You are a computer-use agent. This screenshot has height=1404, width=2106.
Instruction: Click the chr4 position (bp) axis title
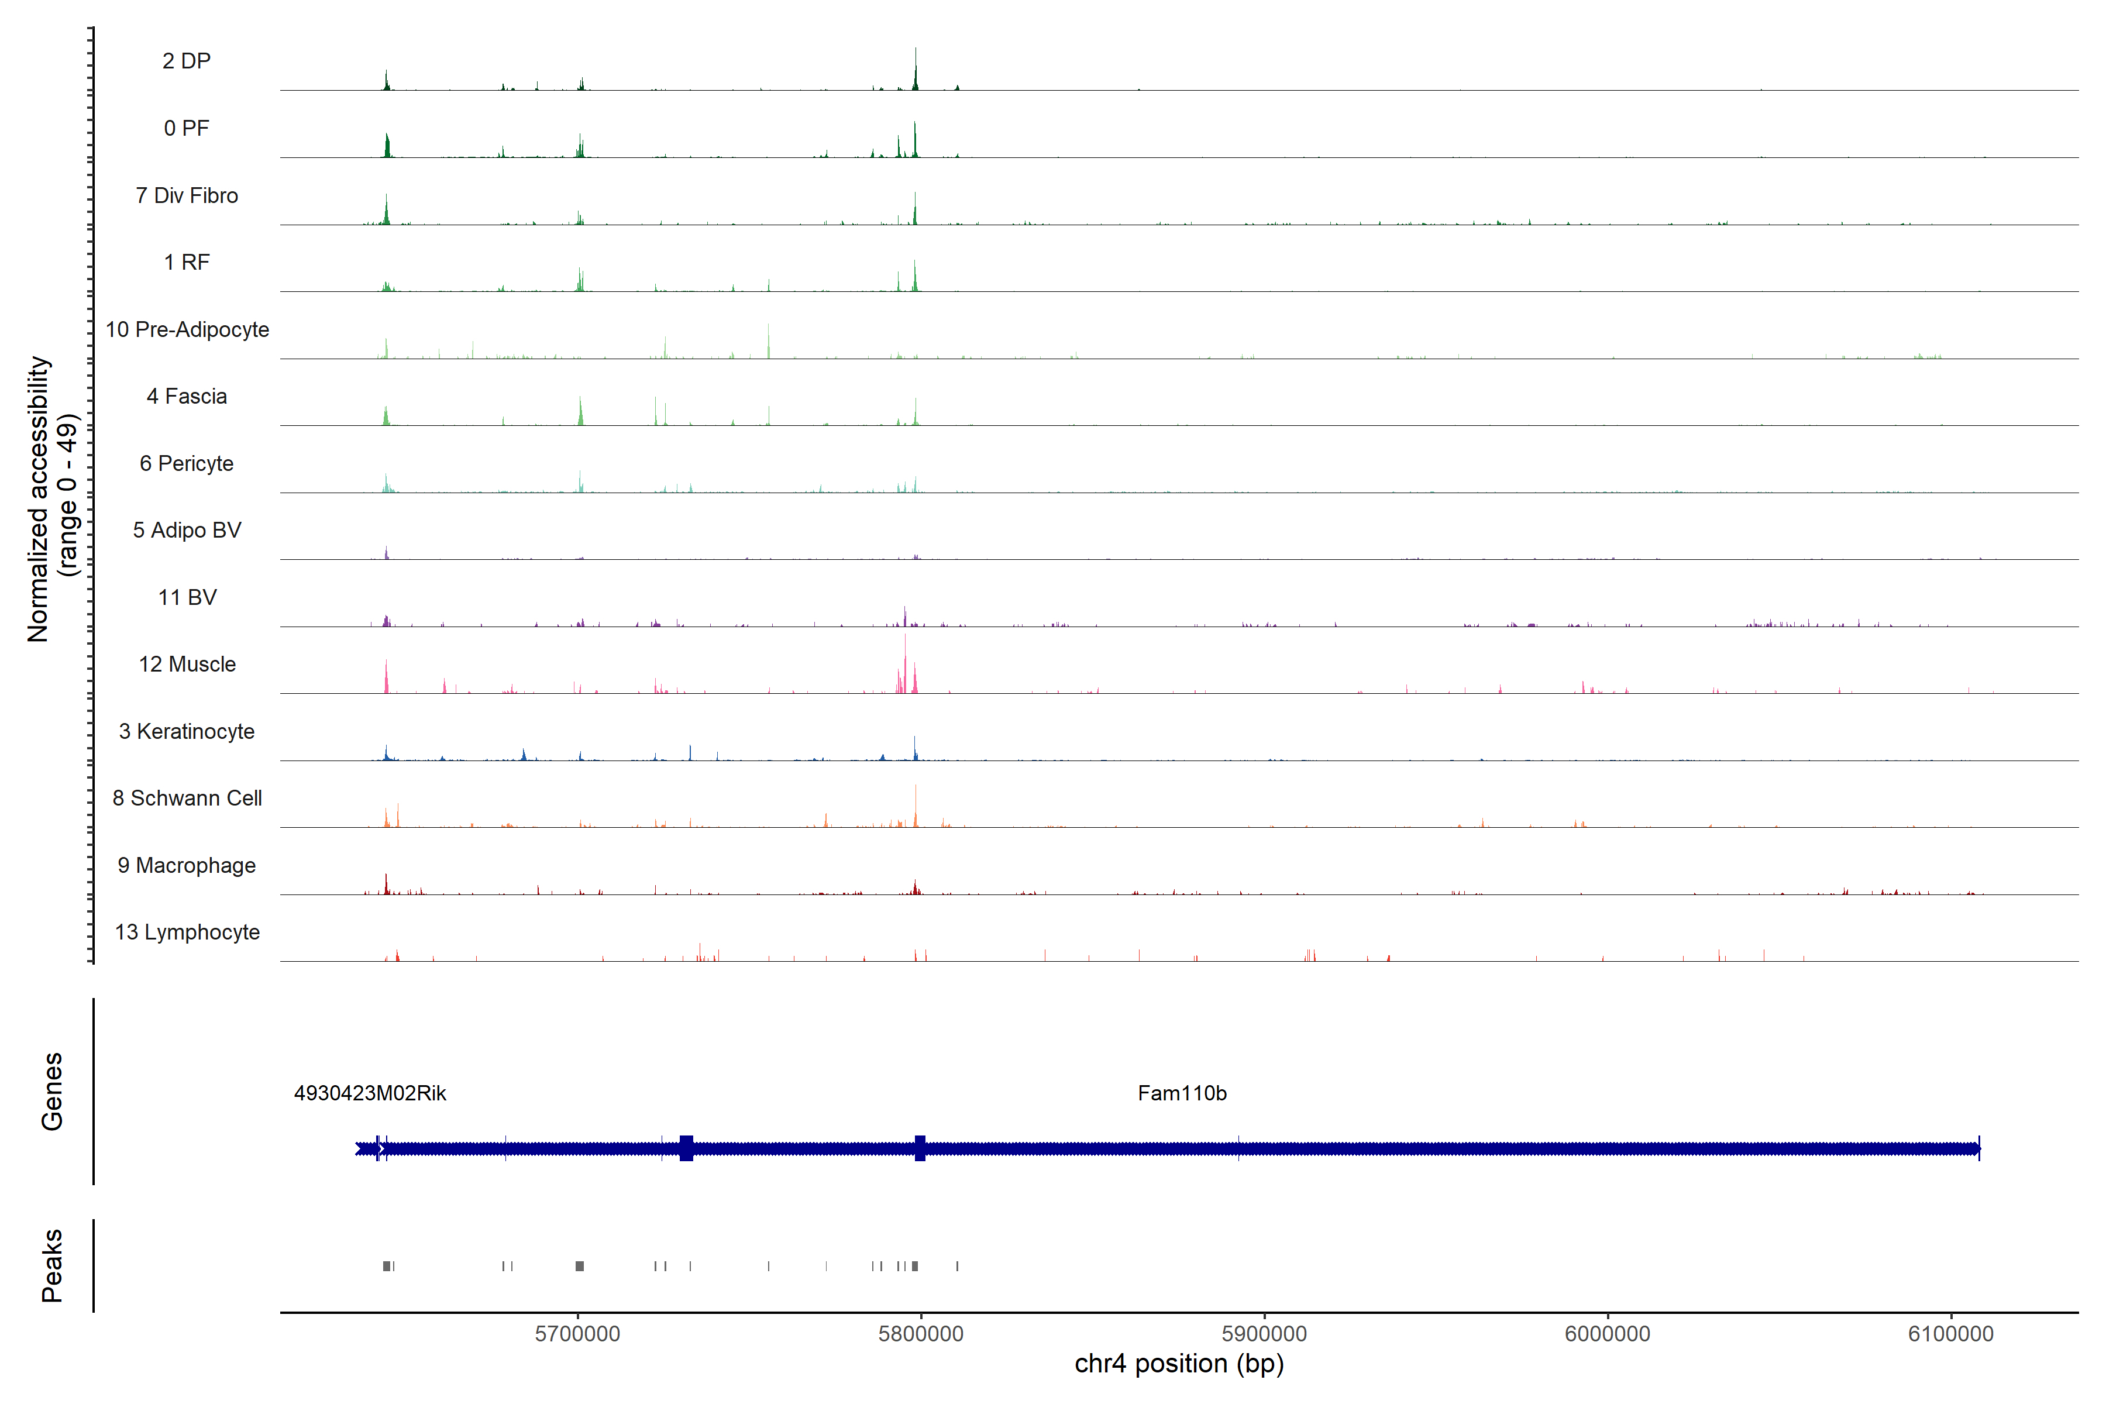coord(1178,1364)
